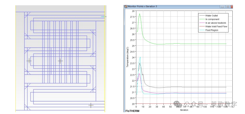Click the 23.5 temperature axis tick

[133, 63]
